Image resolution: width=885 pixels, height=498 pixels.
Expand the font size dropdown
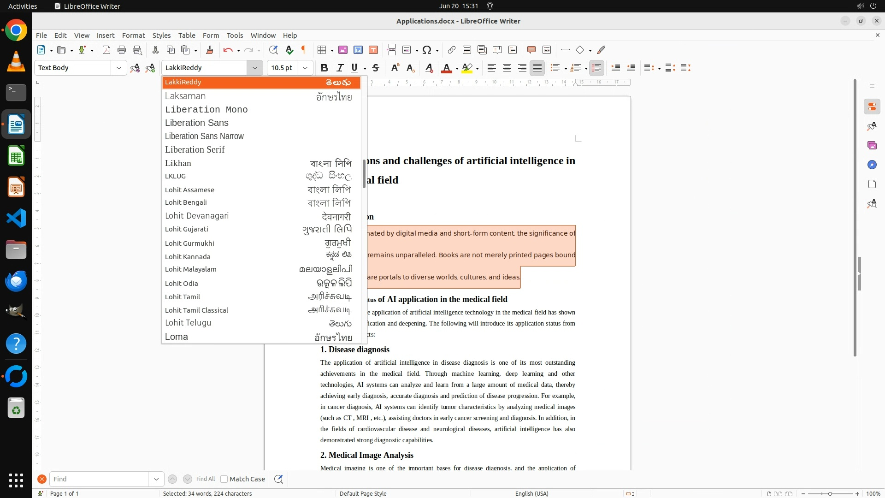click(x=305, y=68)
